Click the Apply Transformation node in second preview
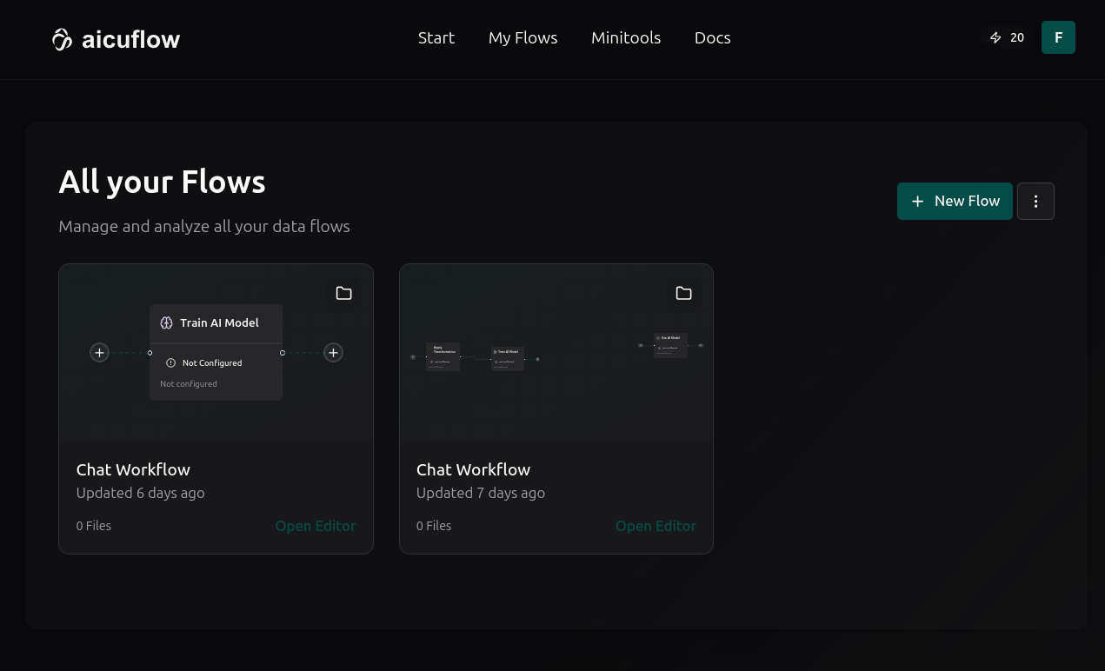This screenshot has height=671, width=1105. 443,356
